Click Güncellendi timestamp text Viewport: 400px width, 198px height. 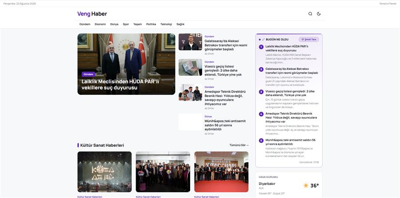[x=309, y=162]
